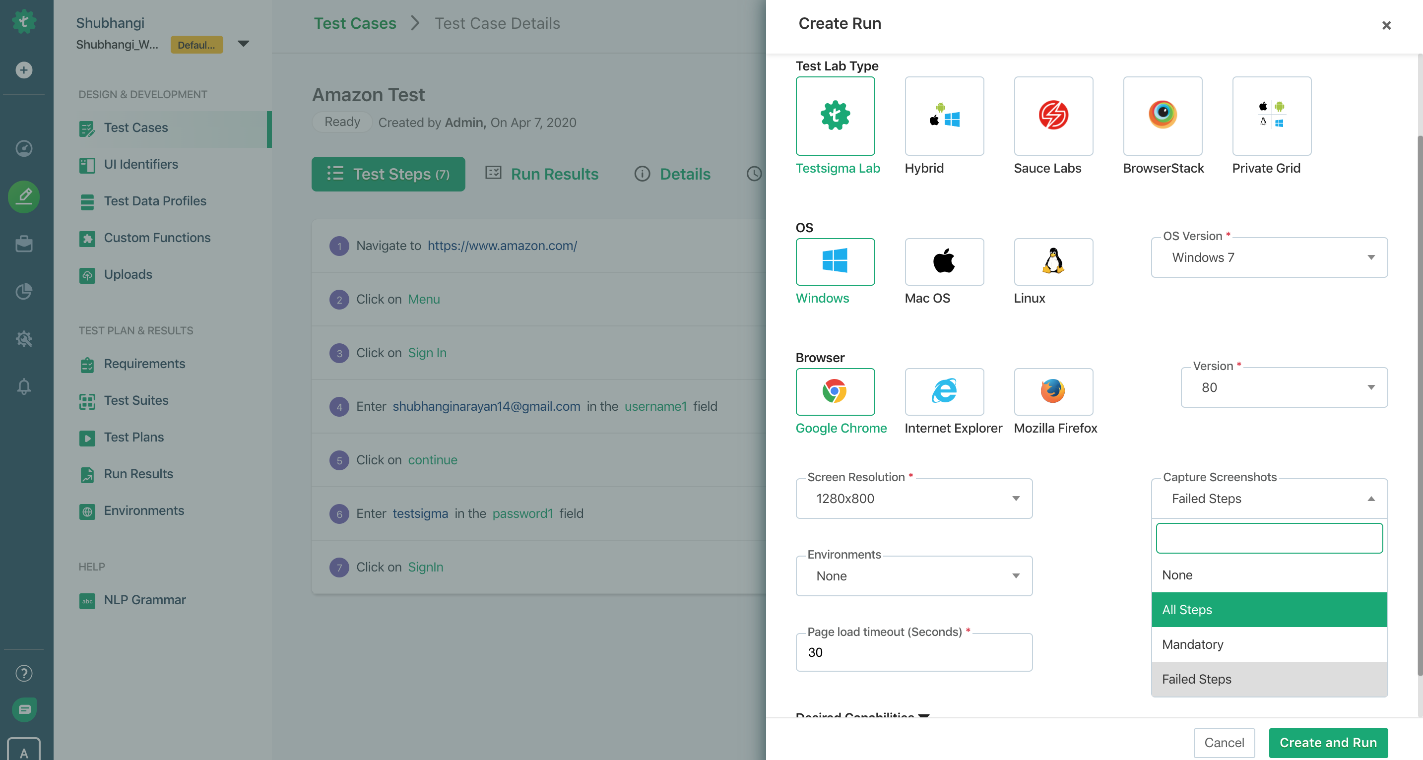Select the Testsigma Lab test lab type

(835, 116)
